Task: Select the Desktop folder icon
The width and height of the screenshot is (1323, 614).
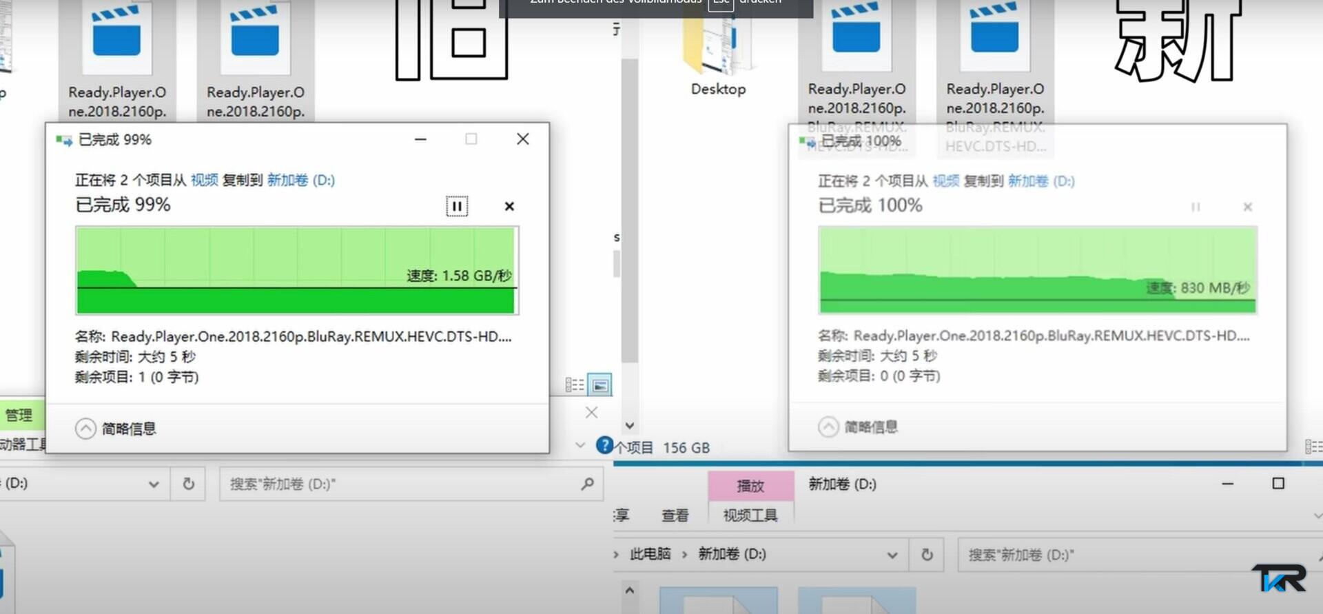Action: tap(718, 50)
